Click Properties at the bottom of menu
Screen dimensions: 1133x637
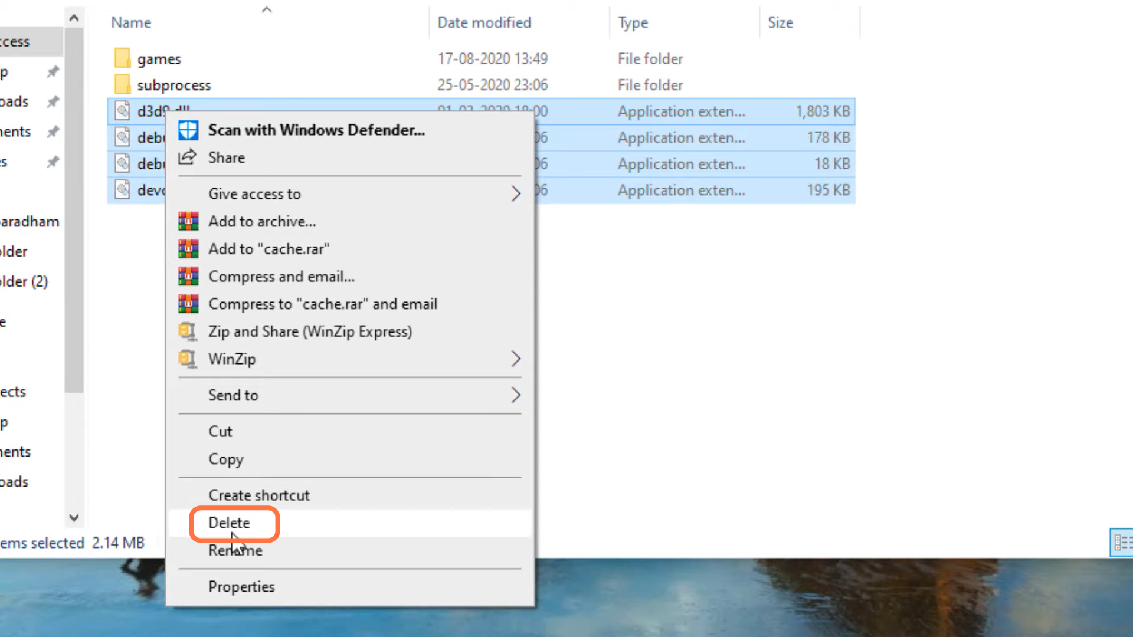pyautogui.click(x=241, y=586)
